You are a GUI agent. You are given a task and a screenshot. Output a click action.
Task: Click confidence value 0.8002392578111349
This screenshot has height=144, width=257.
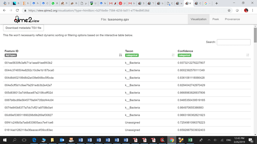(x=191, y=71)
